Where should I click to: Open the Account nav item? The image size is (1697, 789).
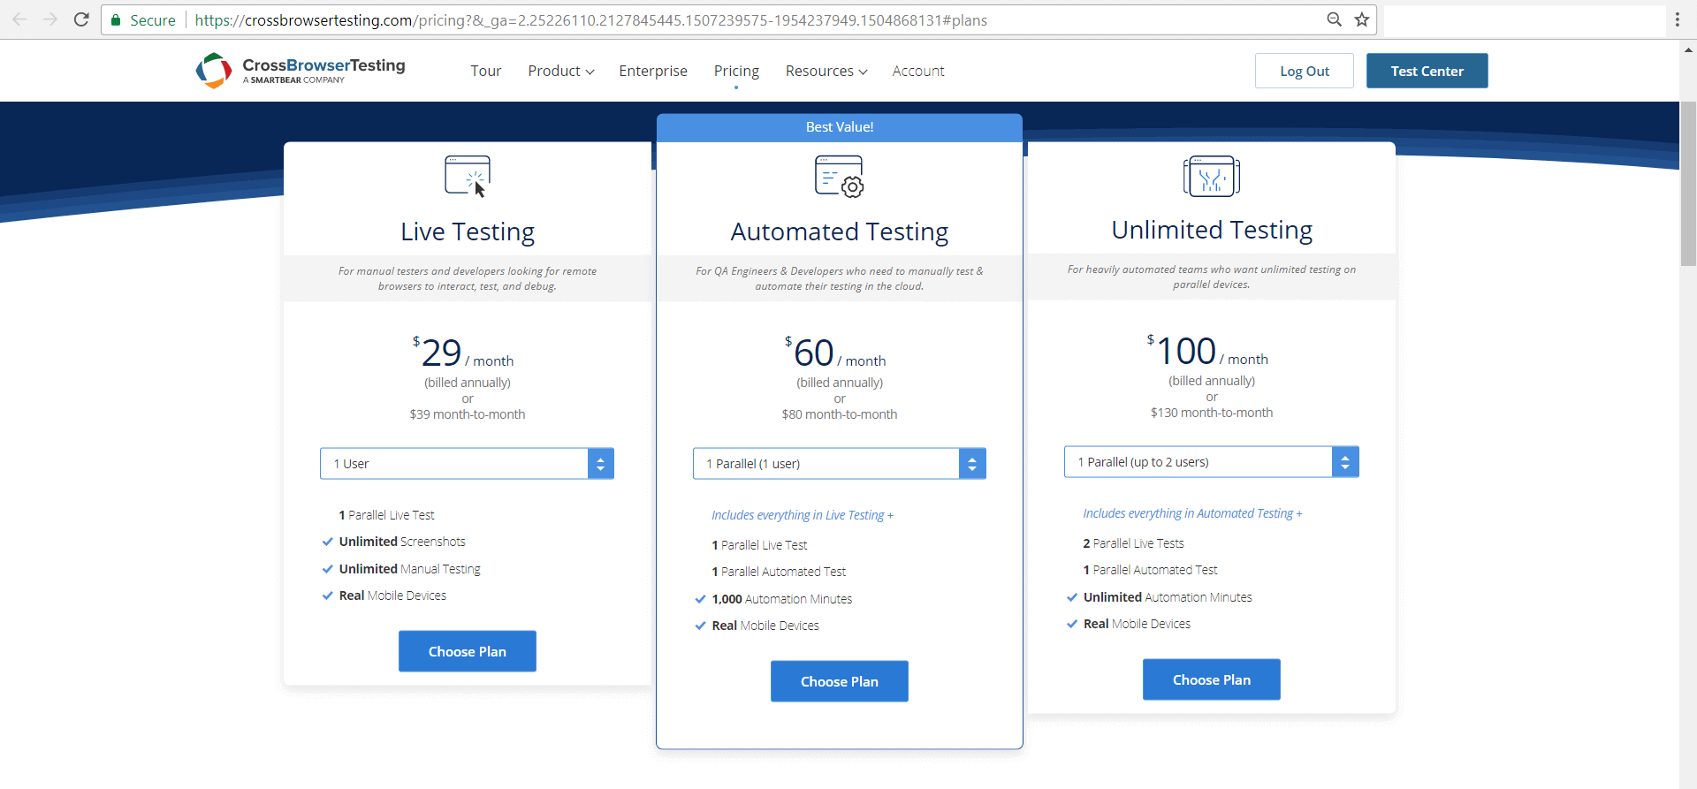(x=918, y=71)
